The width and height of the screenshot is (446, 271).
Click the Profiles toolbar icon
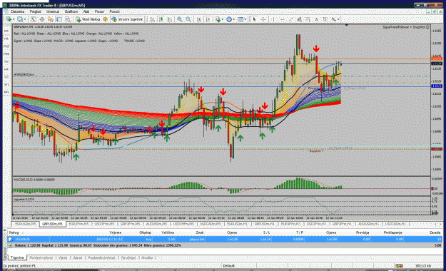point(20,19)
